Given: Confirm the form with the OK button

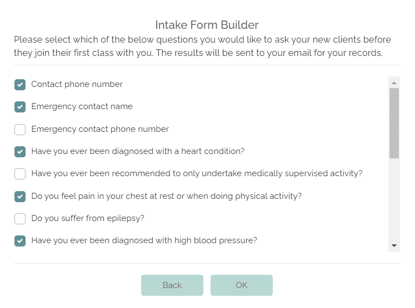Looking at the screenshot, I should [241, 285].
